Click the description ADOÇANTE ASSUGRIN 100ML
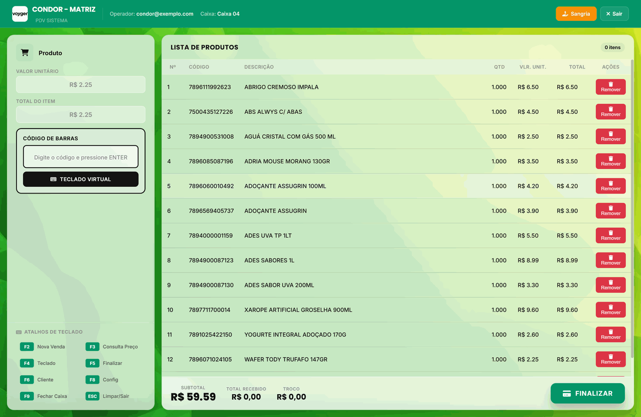The image size is (641, 417). click(285, 186)
